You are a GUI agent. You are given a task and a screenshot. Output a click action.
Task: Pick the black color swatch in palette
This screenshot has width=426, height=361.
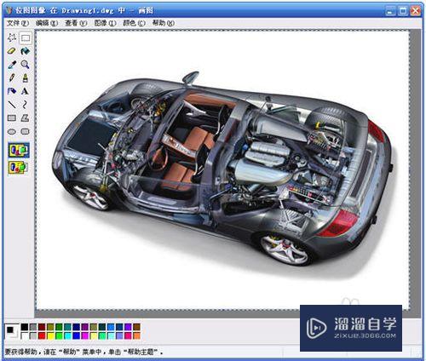[x=25, y=327]
